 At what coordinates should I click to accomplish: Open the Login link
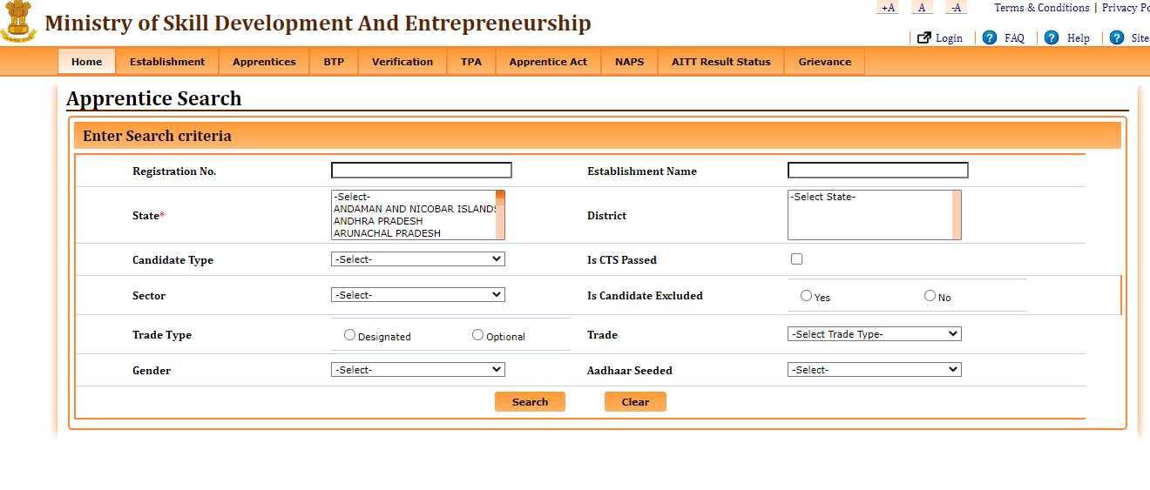point(949,38)
